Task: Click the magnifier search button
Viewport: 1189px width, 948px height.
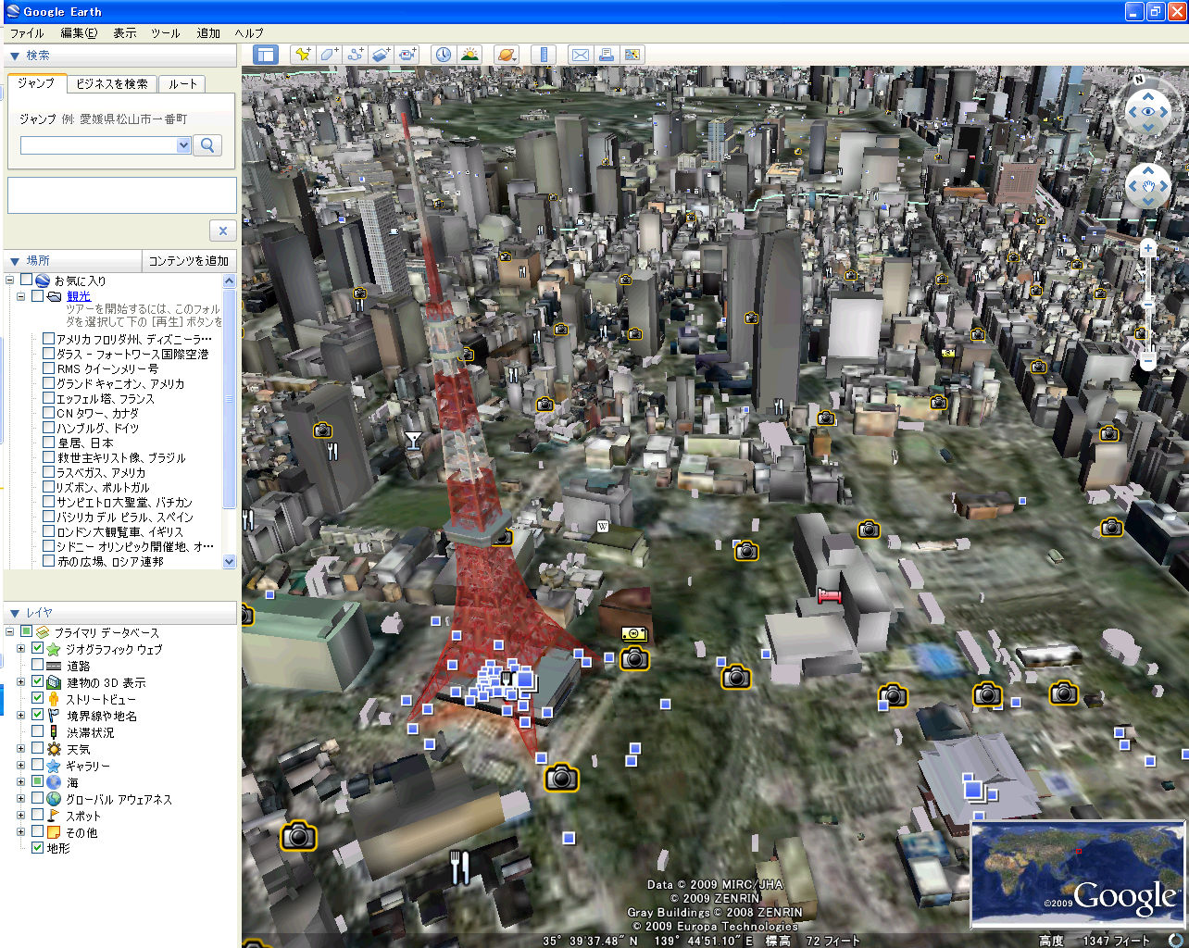Action: coord(207,144)
